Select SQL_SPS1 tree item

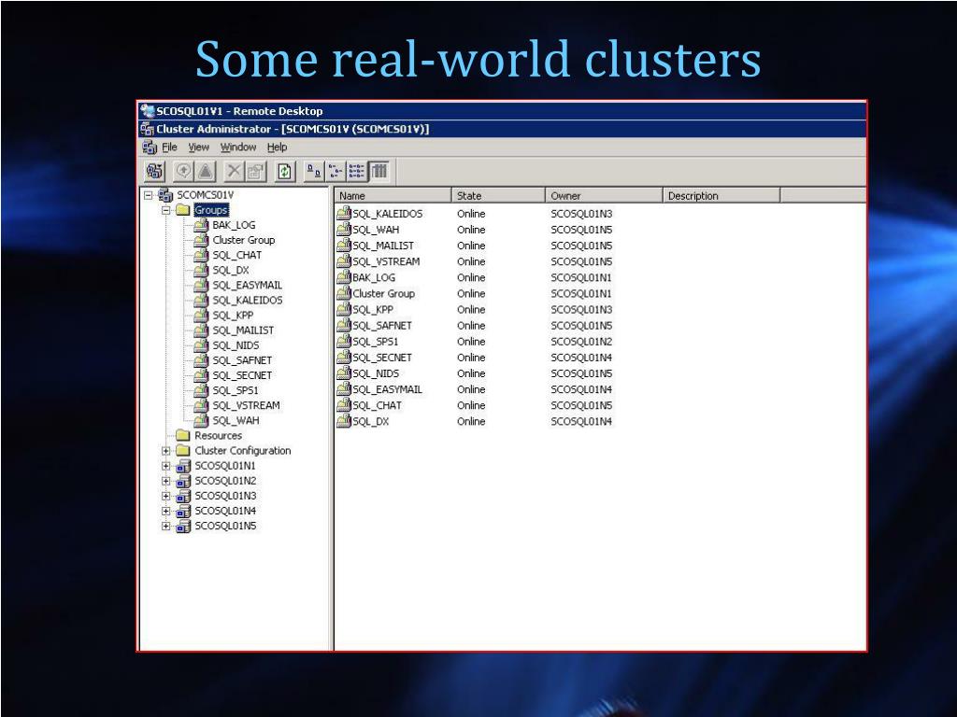pos(235,390)
